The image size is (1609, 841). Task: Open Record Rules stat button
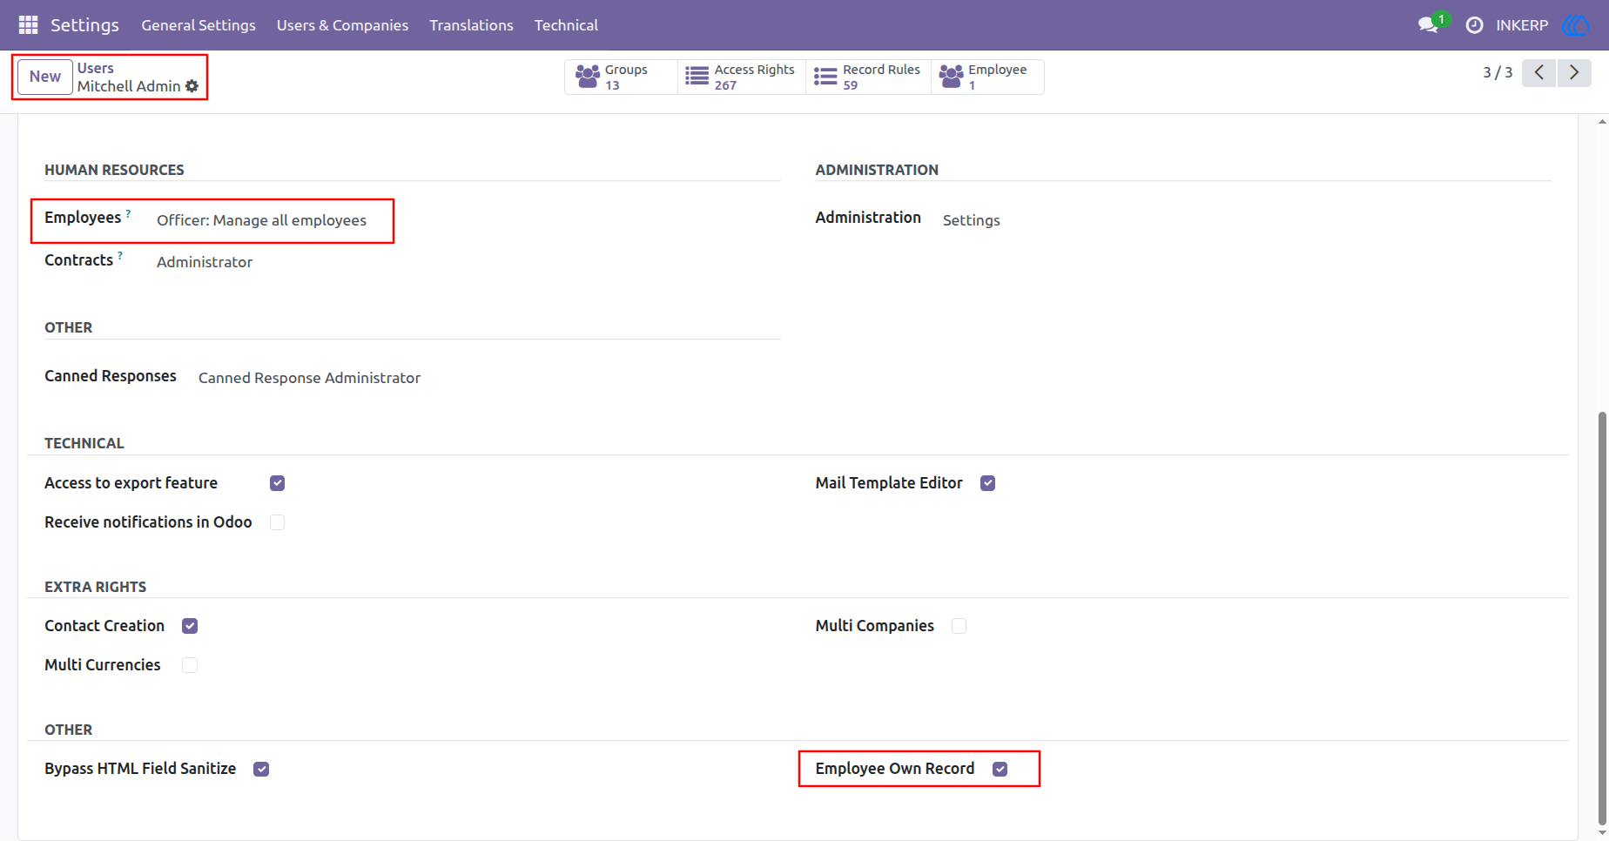tap(868, 77)
